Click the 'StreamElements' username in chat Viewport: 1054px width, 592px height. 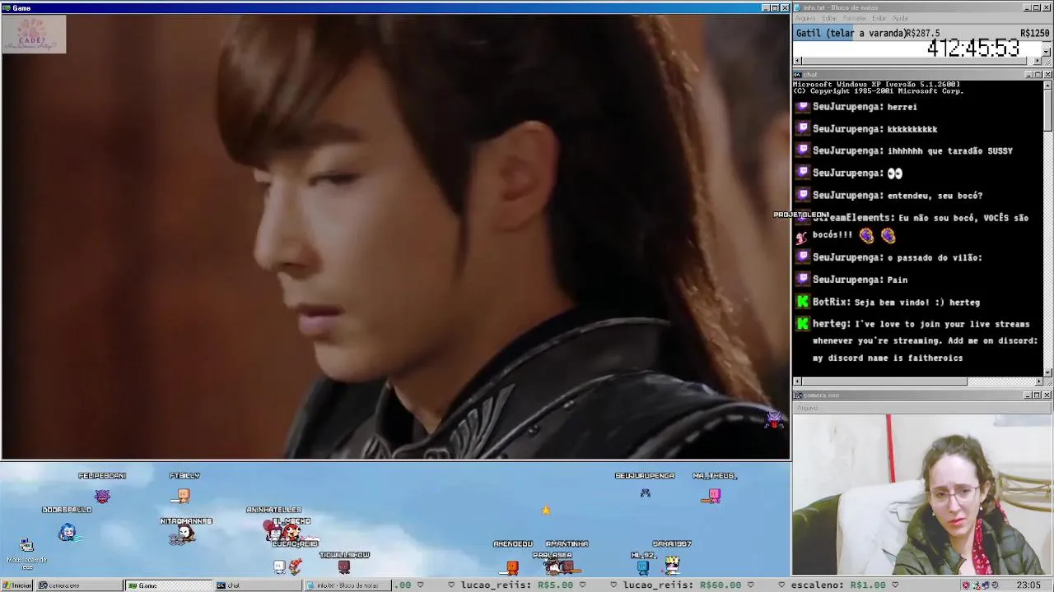852,218
